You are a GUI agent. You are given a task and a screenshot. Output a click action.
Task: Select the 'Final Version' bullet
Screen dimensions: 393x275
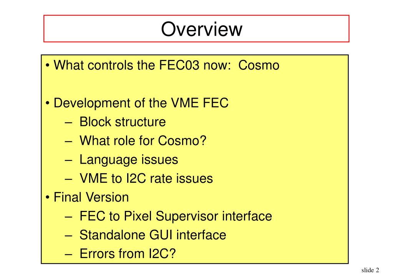click(x=87, y=197)
